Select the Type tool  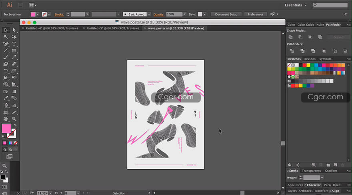14,44
